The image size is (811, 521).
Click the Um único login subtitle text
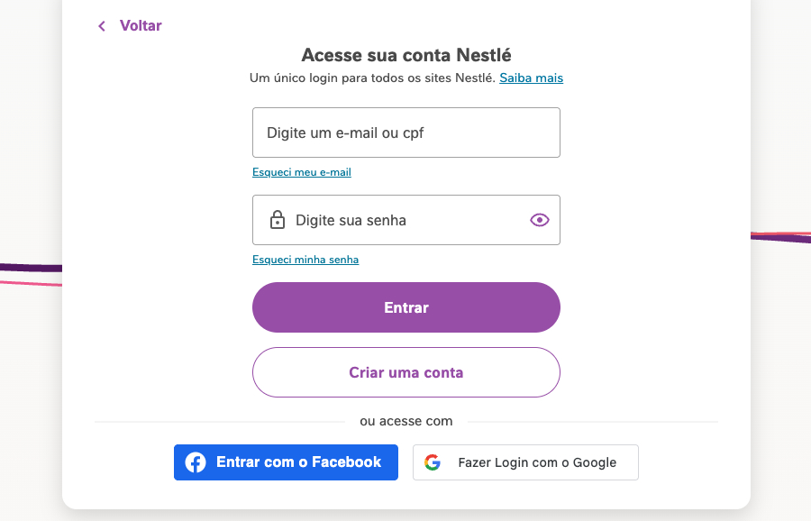372,78
